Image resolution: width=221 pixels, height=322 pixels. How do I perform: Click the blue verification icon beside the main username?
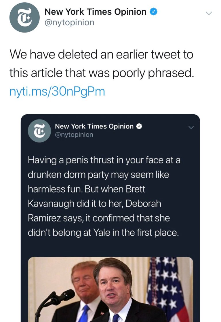tap(154, 12)
